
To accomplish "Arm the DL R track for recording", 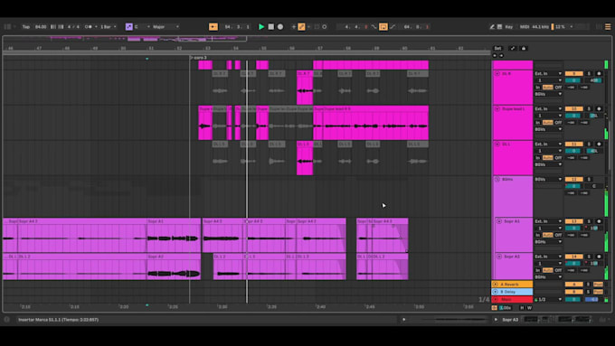I will pyautogui.click(x=599, y=74).
